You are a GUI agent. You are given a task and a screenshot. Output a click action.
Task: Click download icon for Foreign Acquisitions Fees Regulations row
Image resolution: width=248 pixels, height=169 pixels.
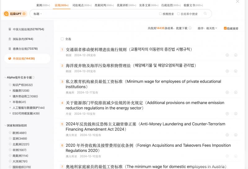(x=236, y=156)
